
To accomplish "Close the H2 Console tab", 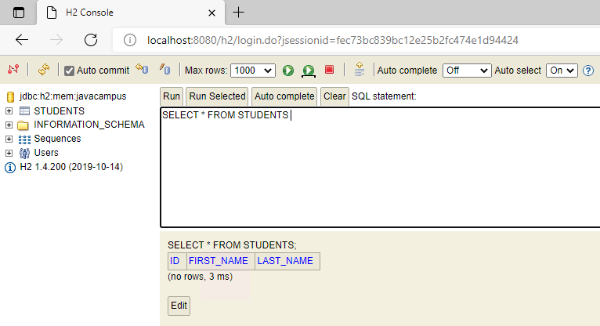I will (x=211, y=13).
